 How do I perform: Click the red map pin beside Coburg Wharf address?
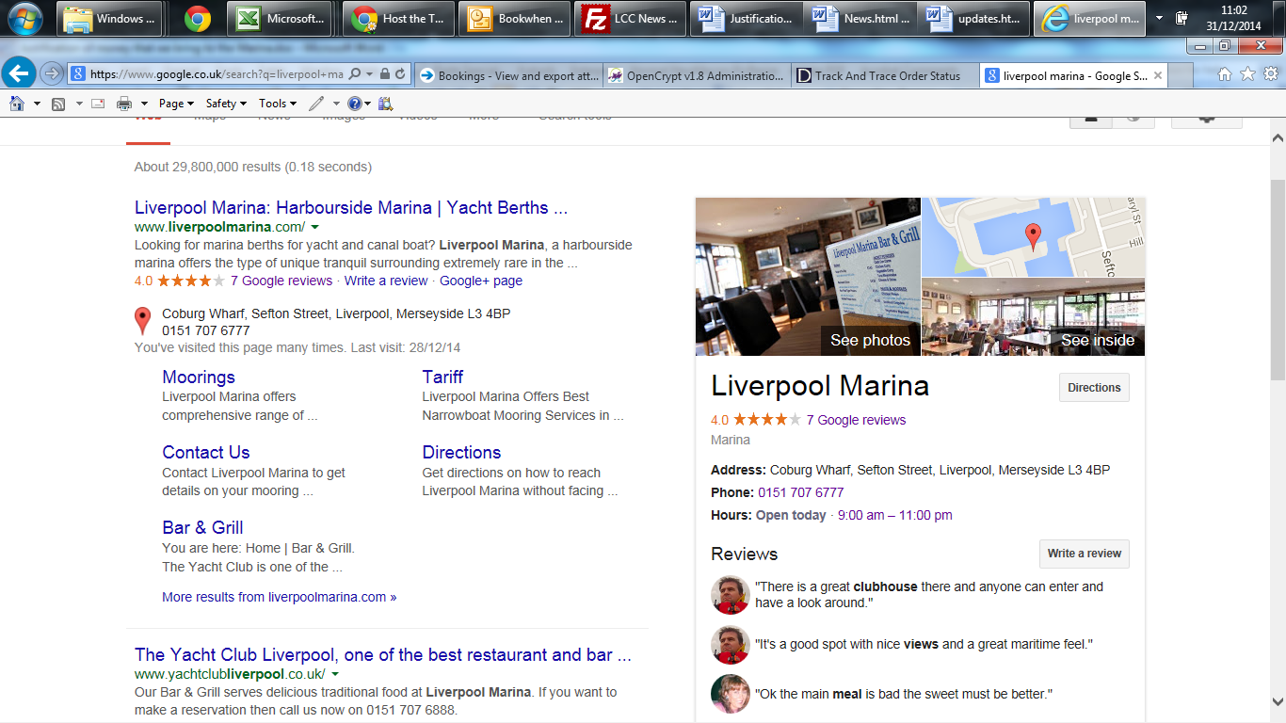point(142,321)
